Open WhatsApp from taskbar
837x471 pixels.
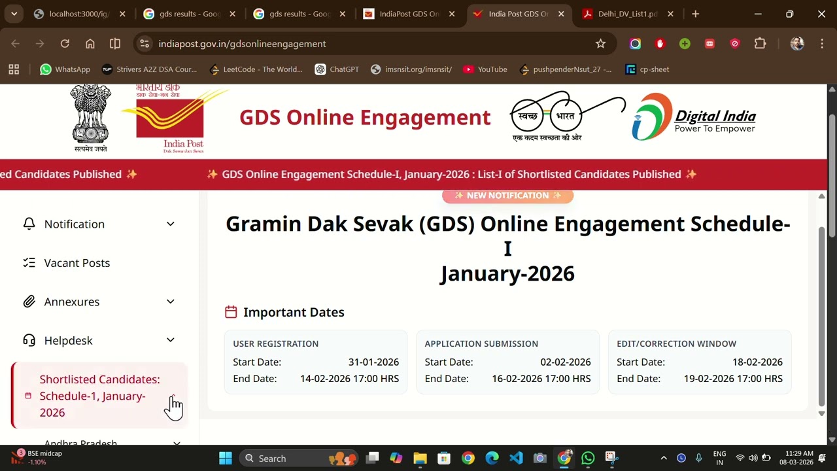(x=588, y=459)
